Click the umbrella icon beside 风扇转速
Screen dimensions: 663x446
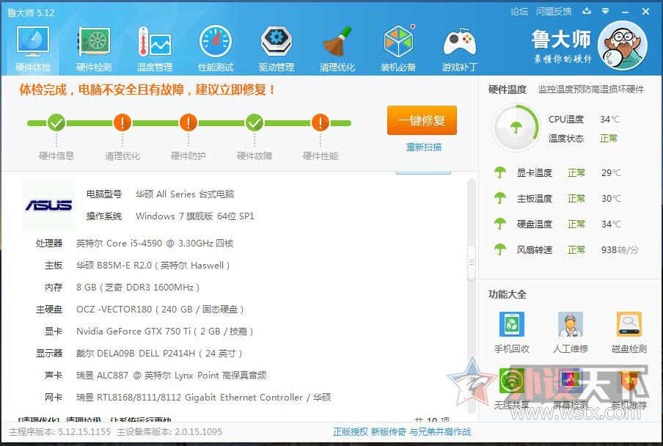[x=500, y=249]
